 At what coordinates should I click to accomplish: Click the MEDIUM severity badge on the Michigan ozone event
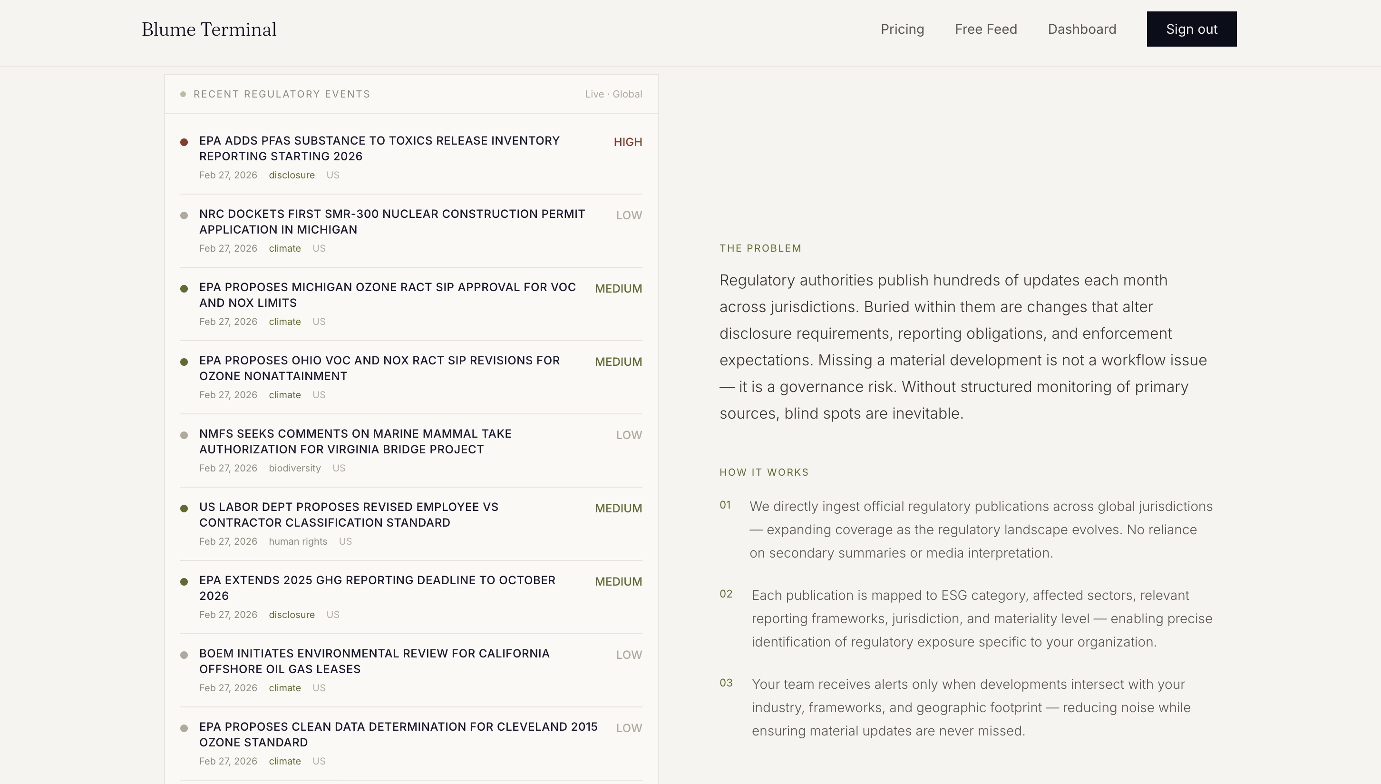[618, 288]
